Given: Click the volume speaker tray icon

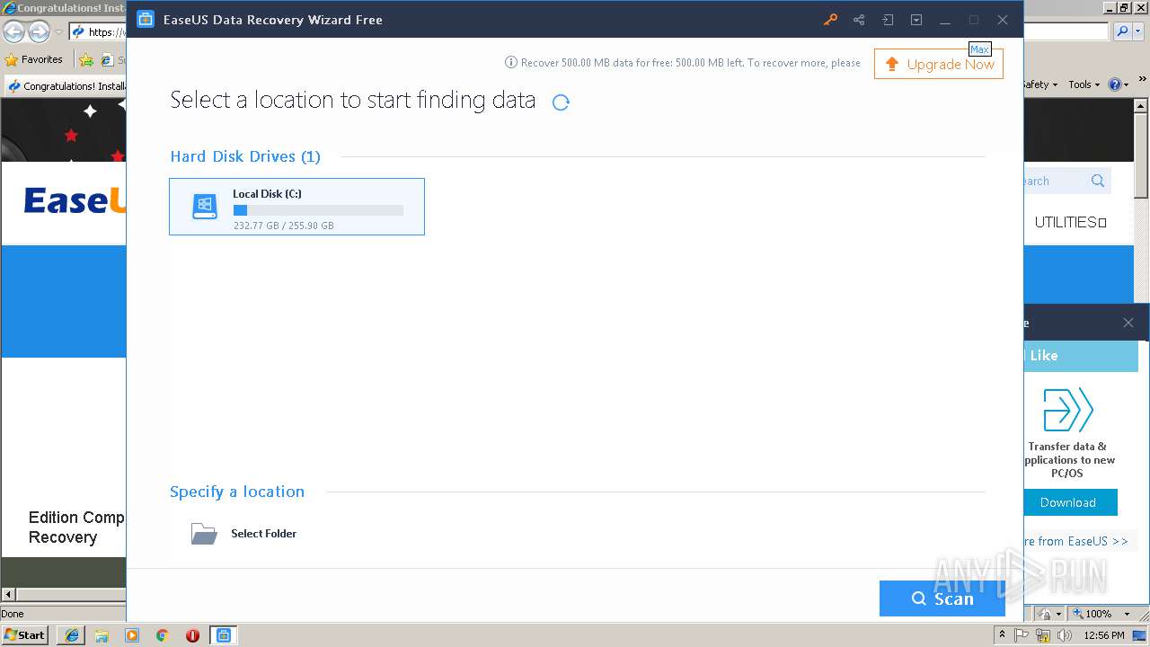Looking at the screenshot, I should point(1065,635).
